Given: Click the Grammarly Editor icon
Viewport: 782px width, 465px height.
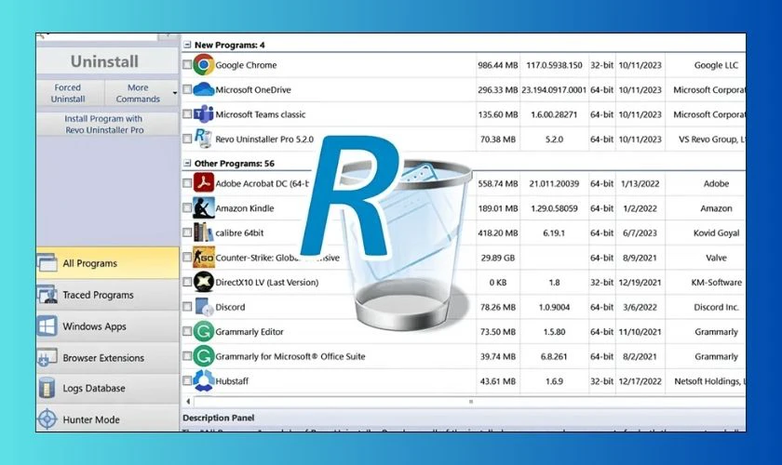Looking at the screenshot, I should point(204,331).
